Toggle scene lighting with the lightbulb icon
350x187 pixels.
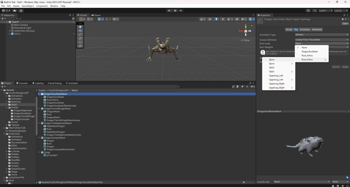coord(216,19)
